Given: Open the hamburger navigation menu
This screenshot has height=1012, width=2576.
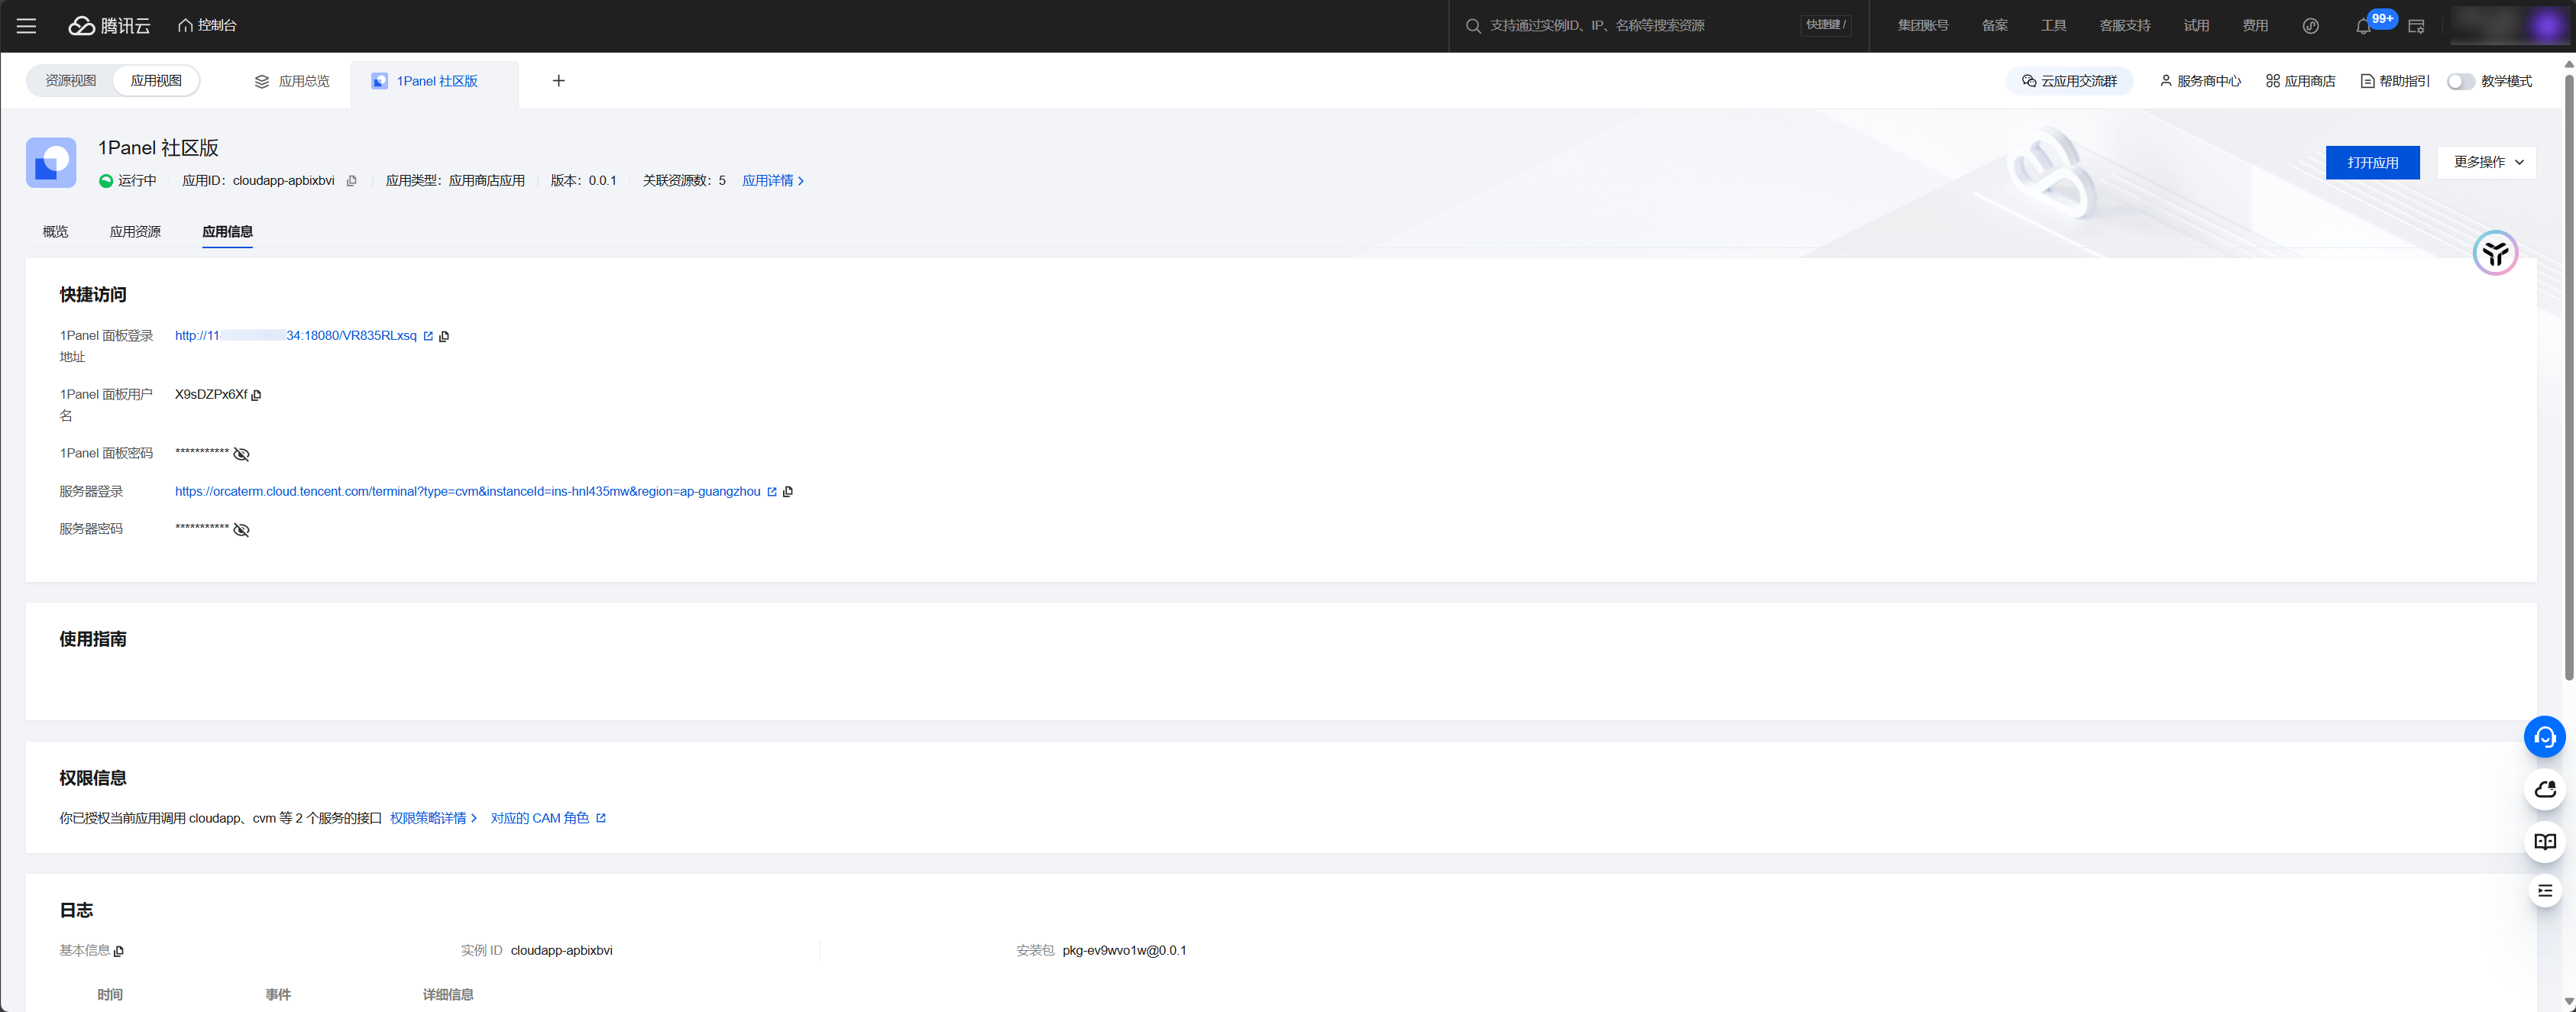Looking at the screenshot, I should [26, 26].
